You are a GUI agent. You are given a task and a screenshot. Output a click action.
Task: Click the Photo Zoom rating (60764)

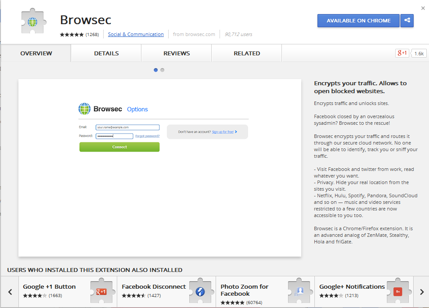pos(242,303)
